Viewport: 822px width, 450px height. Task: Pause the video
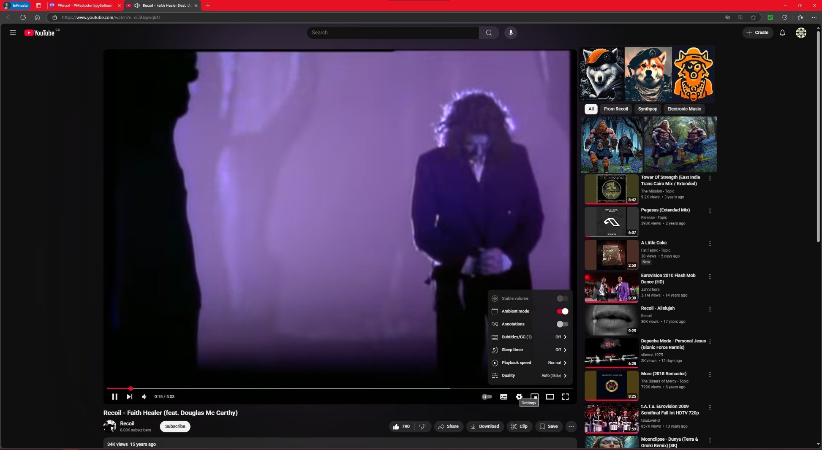114,396
